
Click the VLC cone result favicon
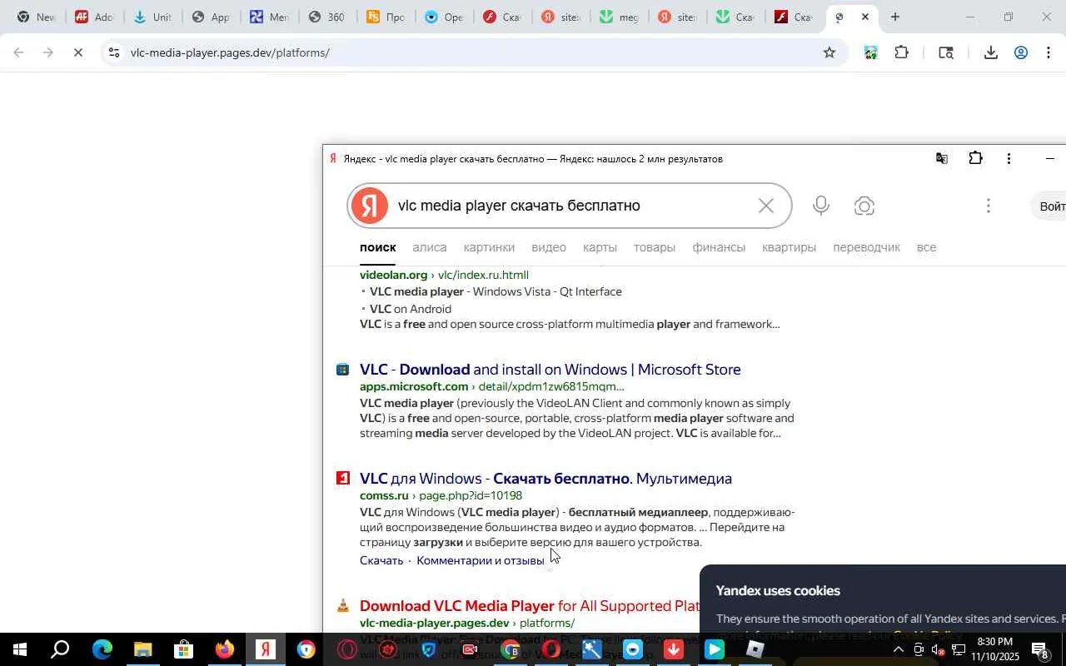click(342, 605)
